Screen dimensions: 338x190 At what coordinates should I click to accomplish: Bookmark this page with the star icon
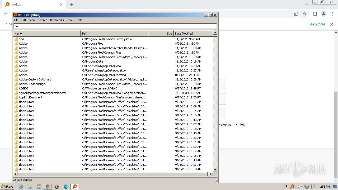click(x=305, y=14)
